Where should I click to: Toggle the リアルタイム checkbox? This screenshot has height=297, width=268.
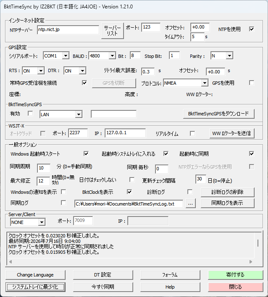[192, 133]
